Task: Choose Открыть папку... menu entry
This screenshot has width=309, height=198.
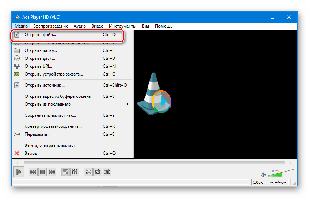Action: [73, 50]
